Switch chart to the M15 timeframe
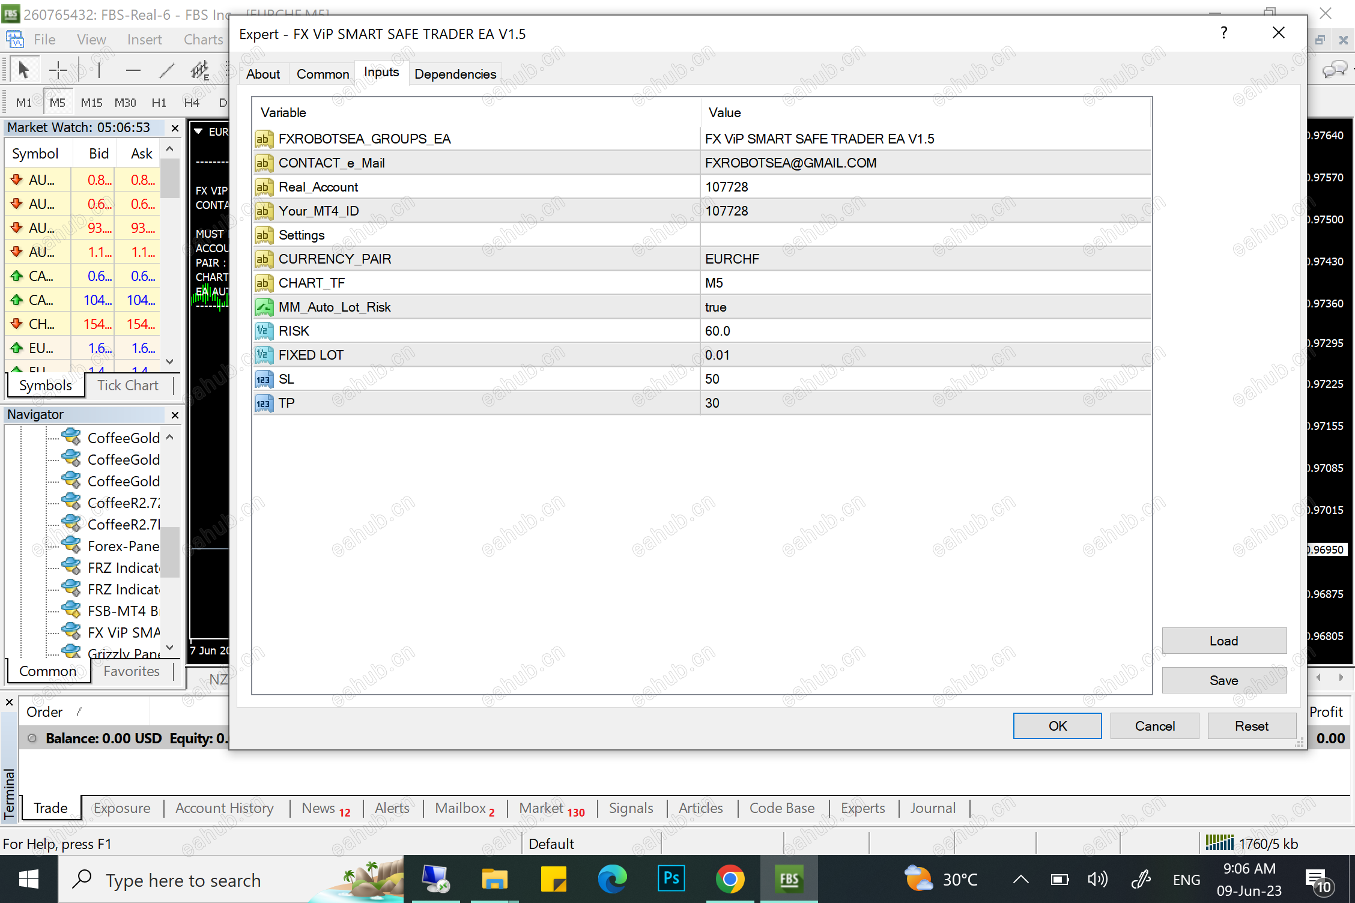 91,103
